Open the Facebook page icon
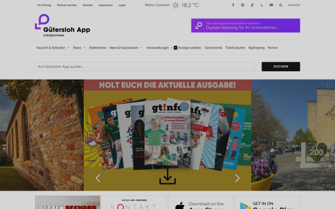Screen dimensions: 335x209 click(x=233, y=5)
